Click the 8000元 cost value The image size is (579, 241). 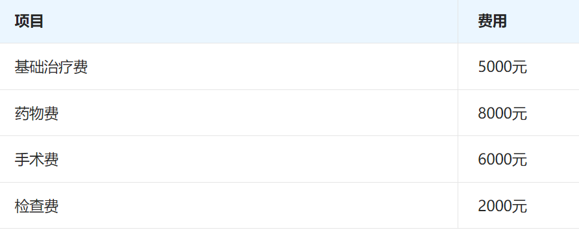pos(502,113)
